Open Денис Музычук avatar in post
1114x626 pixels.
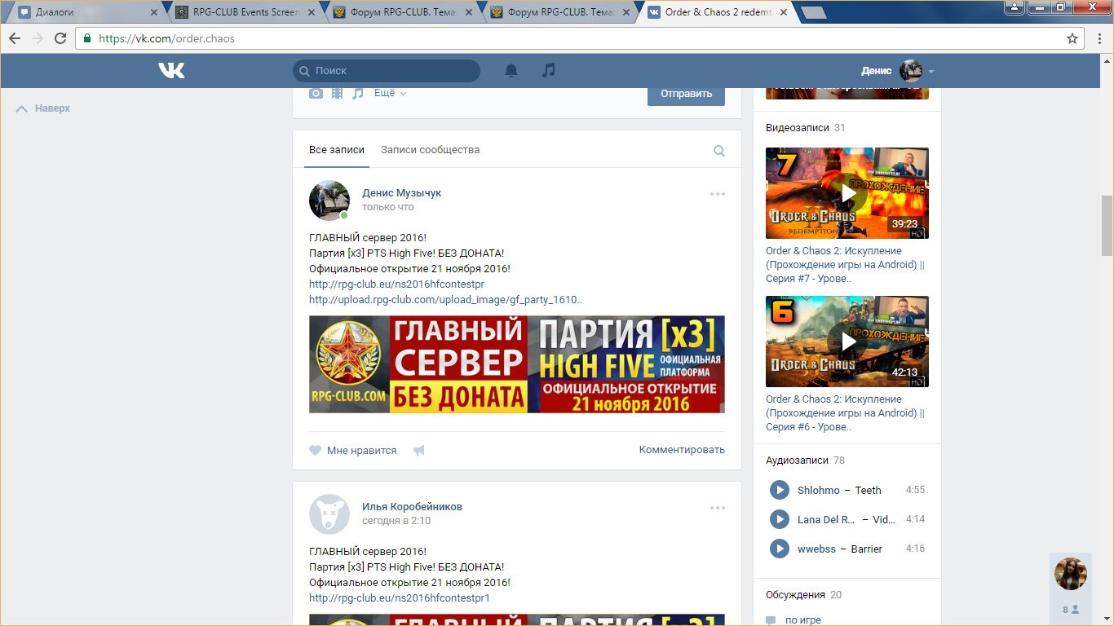tap(329, 201)
